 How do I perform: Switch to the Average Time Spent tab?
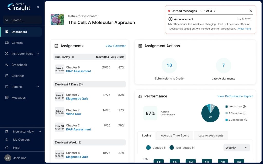175,135
